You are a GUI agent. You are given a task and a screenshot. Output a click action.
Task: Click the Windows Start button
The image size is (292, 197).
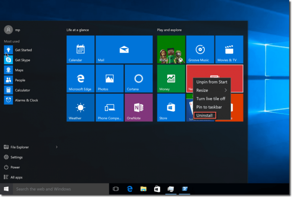click(6, 189)
